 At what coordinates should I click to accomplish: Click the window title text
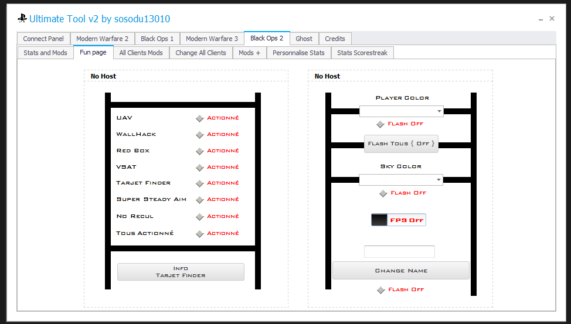point(100,19)
